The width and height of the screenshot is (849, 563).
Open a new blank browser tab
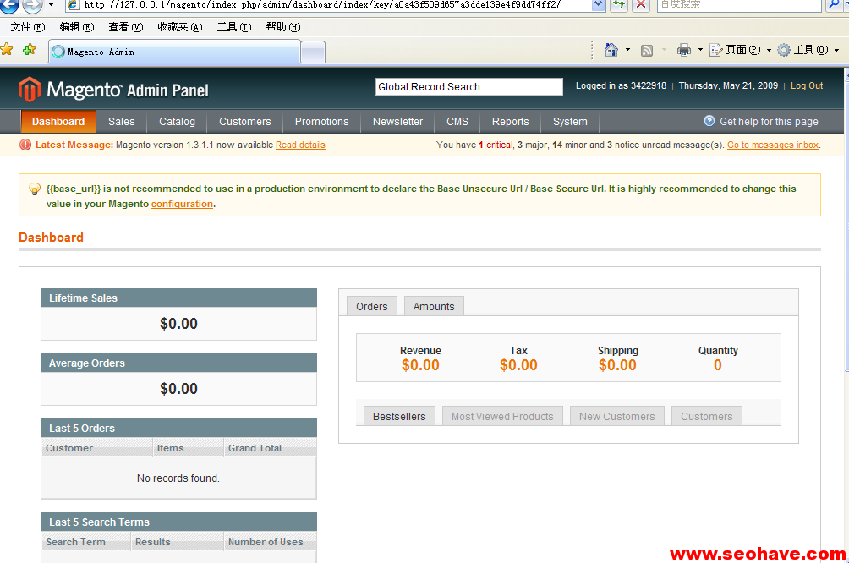pos(312,52)
